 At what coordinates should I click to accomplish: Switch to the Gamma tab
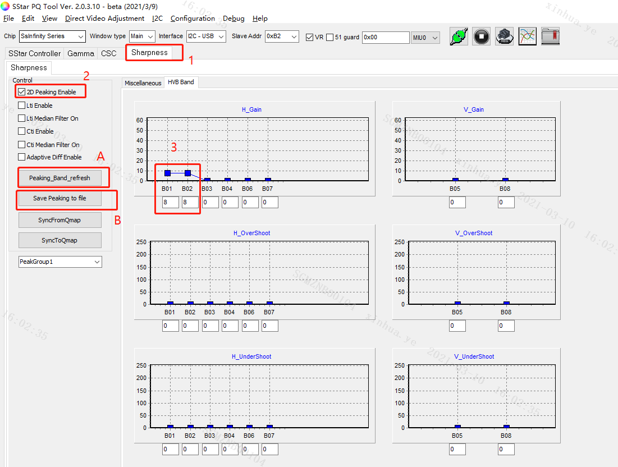[81, 53]
